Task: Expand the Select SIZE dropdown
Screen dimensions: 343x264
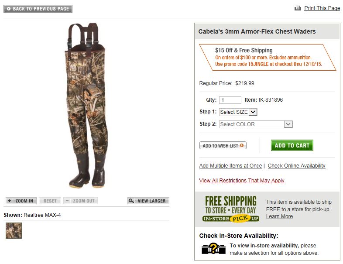Action: click(x=238, y=112)
